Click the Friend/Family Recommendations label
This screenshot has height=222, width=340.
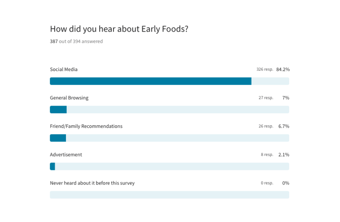coord(86,126)
